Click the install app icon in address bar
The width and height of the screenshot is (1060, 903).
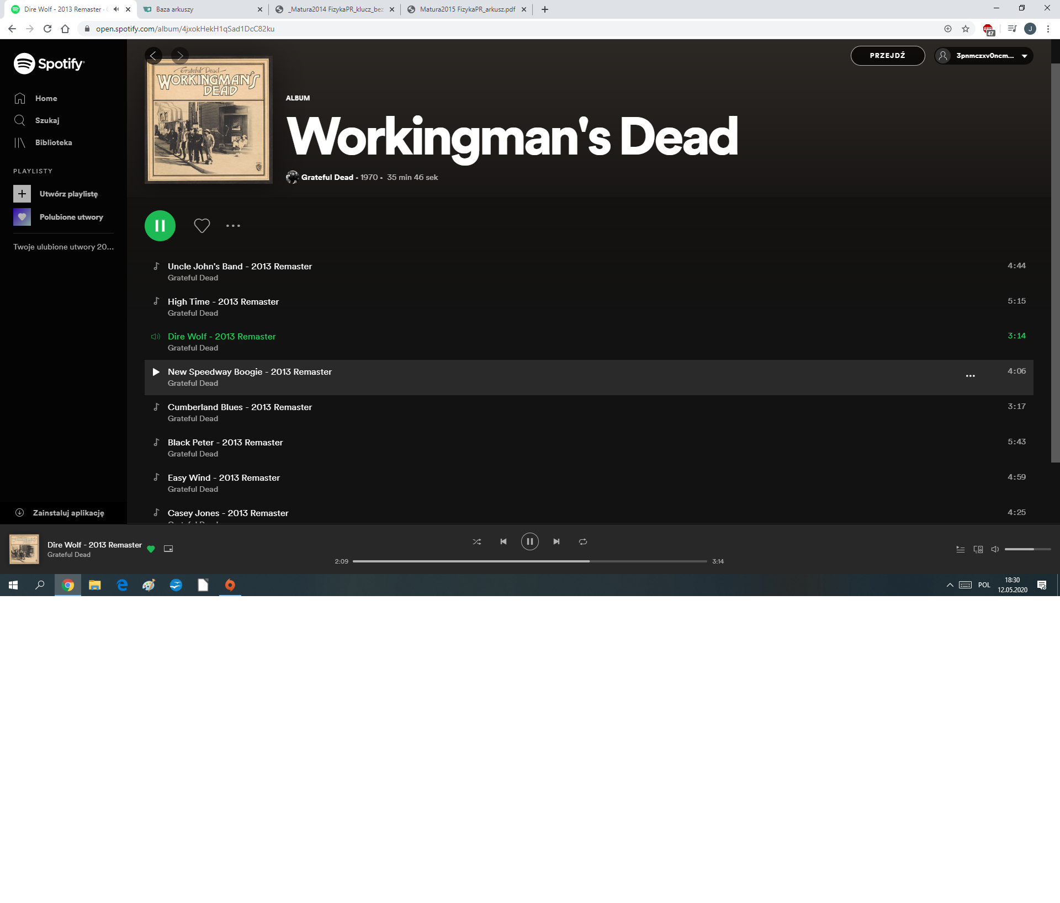[948, 29]
